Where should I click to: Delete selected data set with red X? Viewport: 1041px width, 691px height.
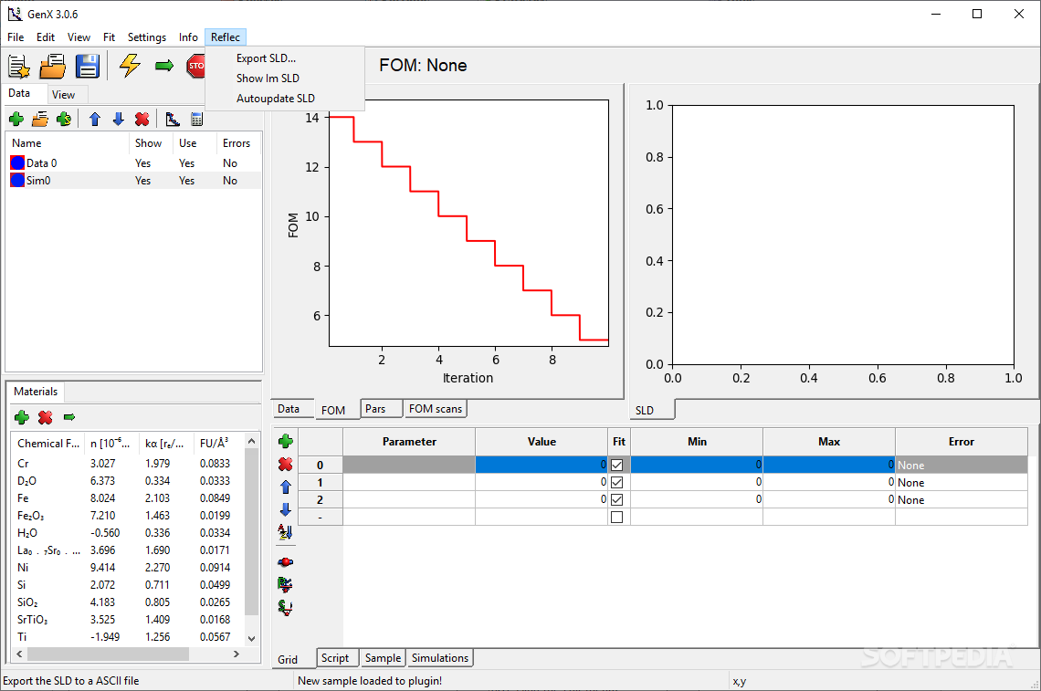coord(142,119)
